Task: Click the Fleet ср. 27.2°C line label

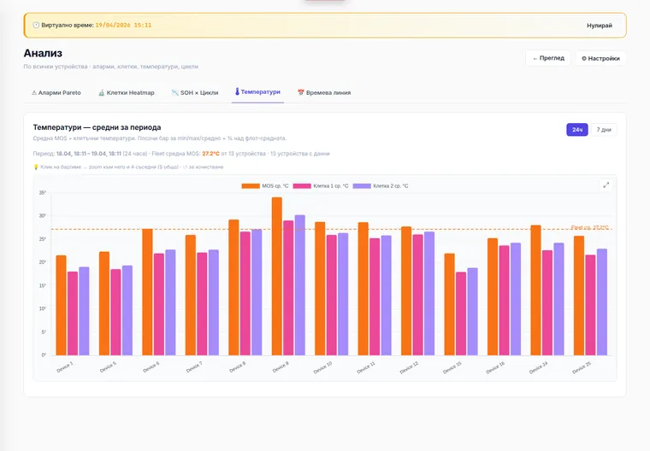Action: (589, 227)
